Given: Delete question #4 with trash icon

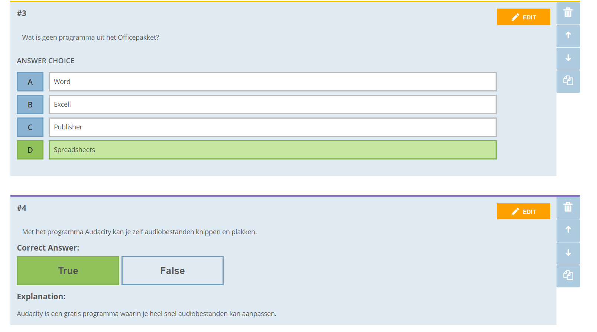Looking at the screenshot, I should click(568, 207).
